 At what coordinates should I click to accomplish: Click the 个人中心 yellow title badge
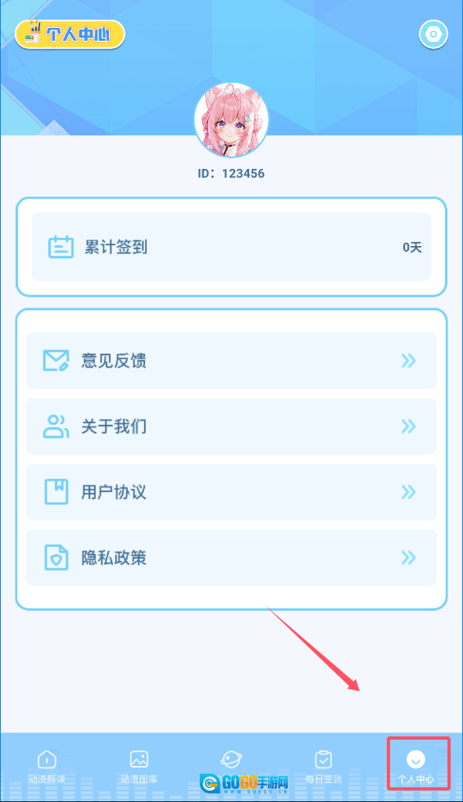(x=70, y=34)
